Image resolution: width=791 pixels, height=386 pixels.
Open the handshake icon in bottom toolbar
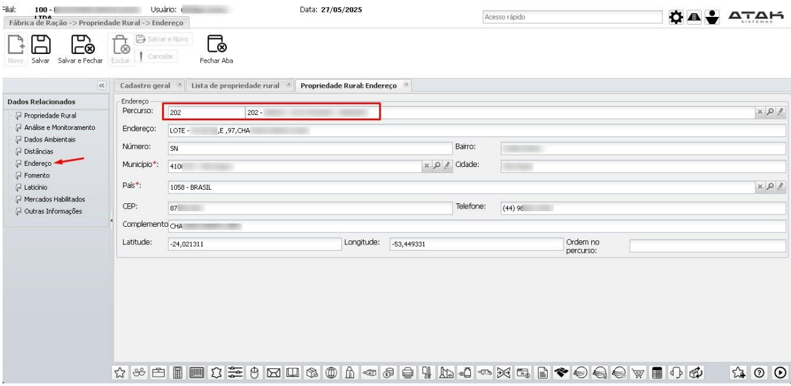click(561, 373)
